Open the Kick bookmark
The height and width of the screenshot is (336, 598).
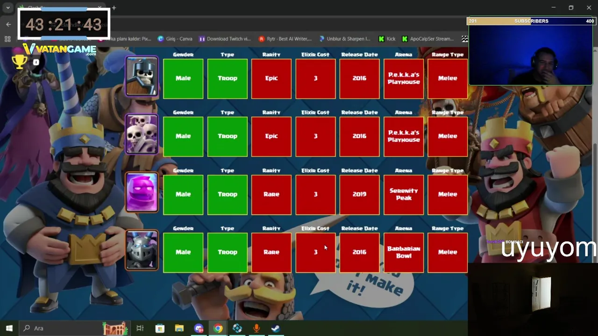point(387,39)
